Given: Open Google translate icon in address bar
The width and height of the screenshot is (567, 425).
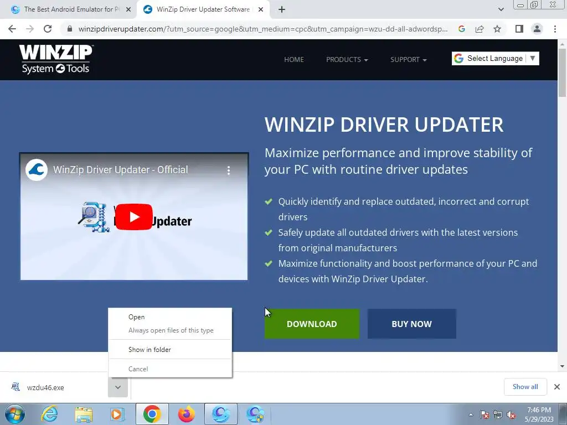Looking at the screenshot, I should 462,29.
